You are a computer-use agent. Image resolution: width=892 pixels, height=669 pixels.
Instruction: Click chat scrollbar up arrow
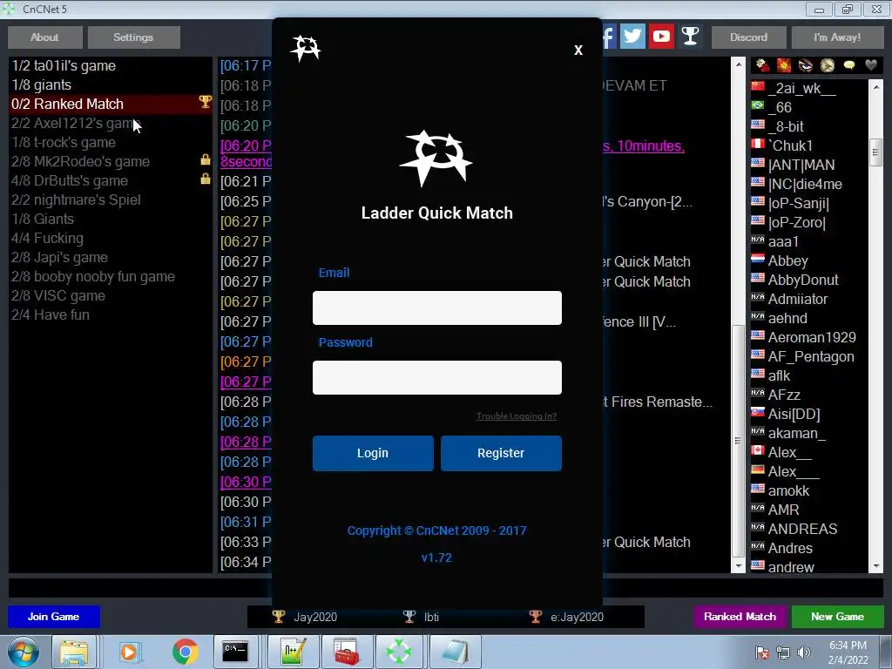738,64
